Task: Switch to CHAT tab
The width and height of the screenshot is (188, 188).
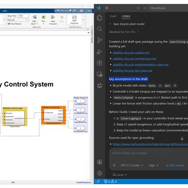Action: [113, 16]
